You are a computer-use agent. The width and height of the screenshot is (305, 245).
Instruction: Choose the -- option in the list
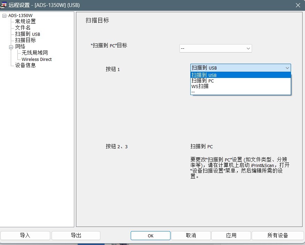point(240,92)
